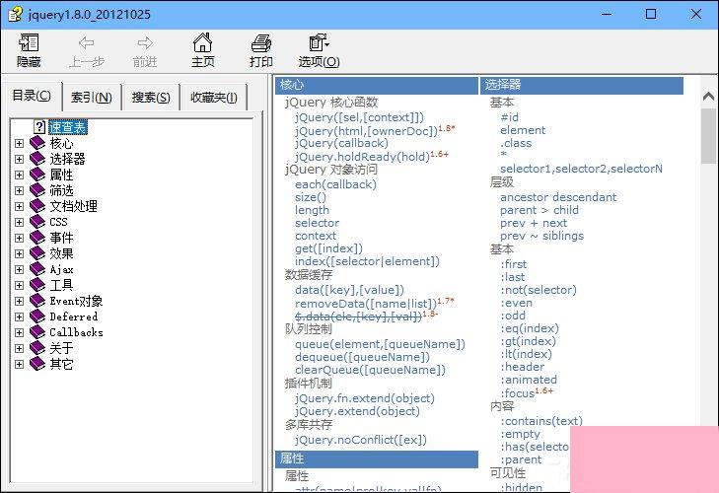Viewport: 719px width, 493px height.
Task: Expand the 属性 tree node
Action: 19,175
